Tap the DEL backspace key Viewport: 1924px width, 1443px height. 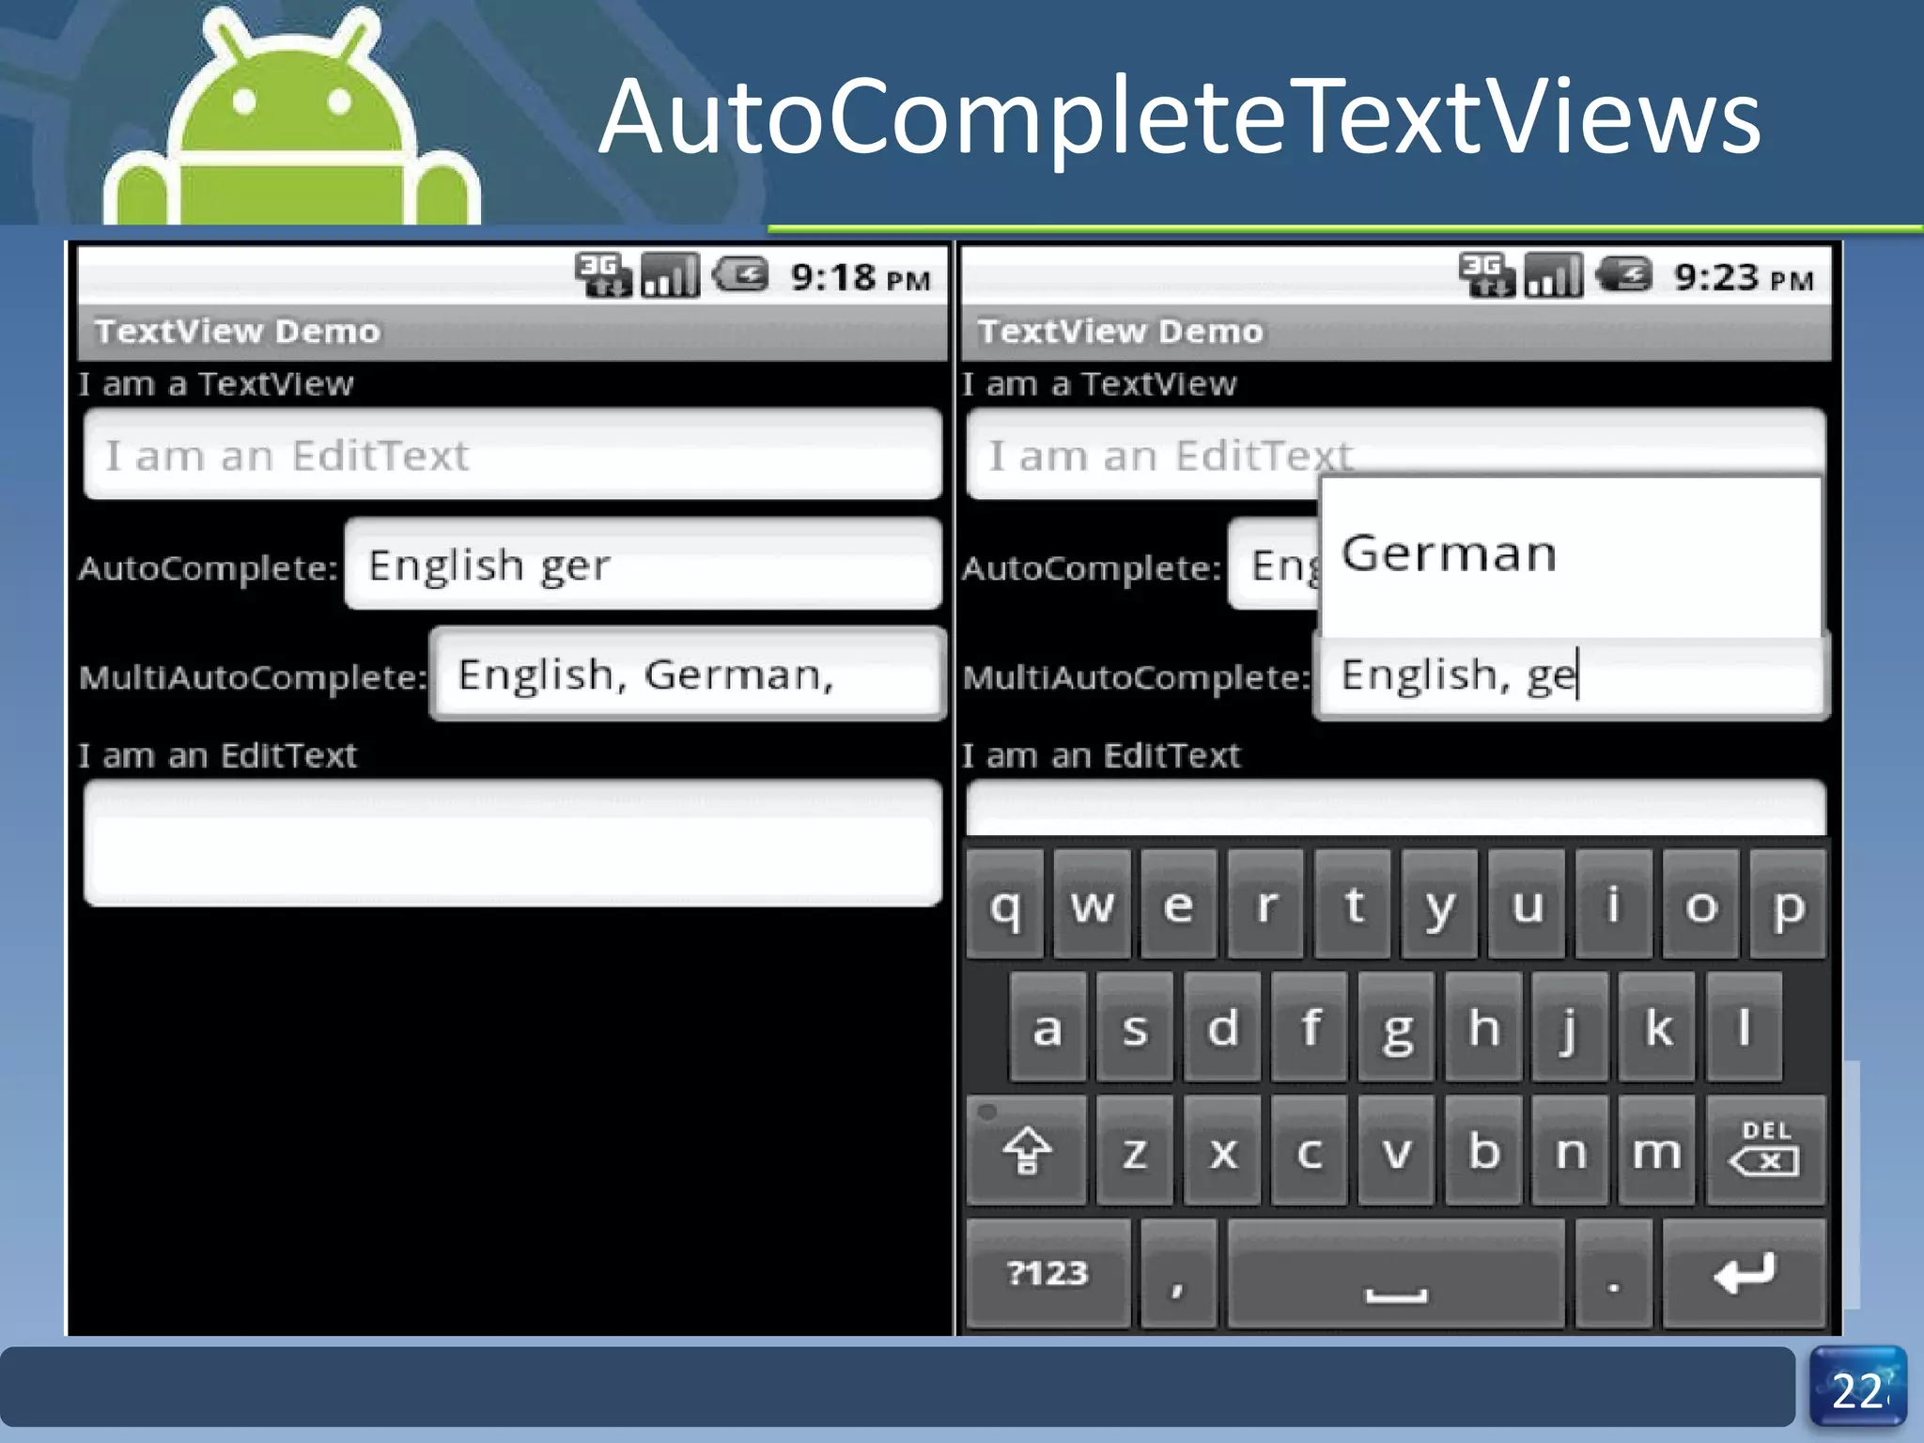(x=1766, y=1150)
